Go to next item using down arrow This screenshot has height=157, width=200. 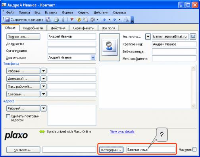point(115,20)
